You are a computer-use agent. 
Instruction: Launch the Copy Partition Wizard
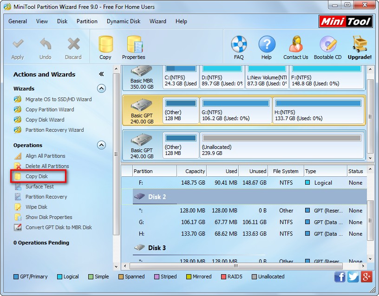[x=50, y=109]
